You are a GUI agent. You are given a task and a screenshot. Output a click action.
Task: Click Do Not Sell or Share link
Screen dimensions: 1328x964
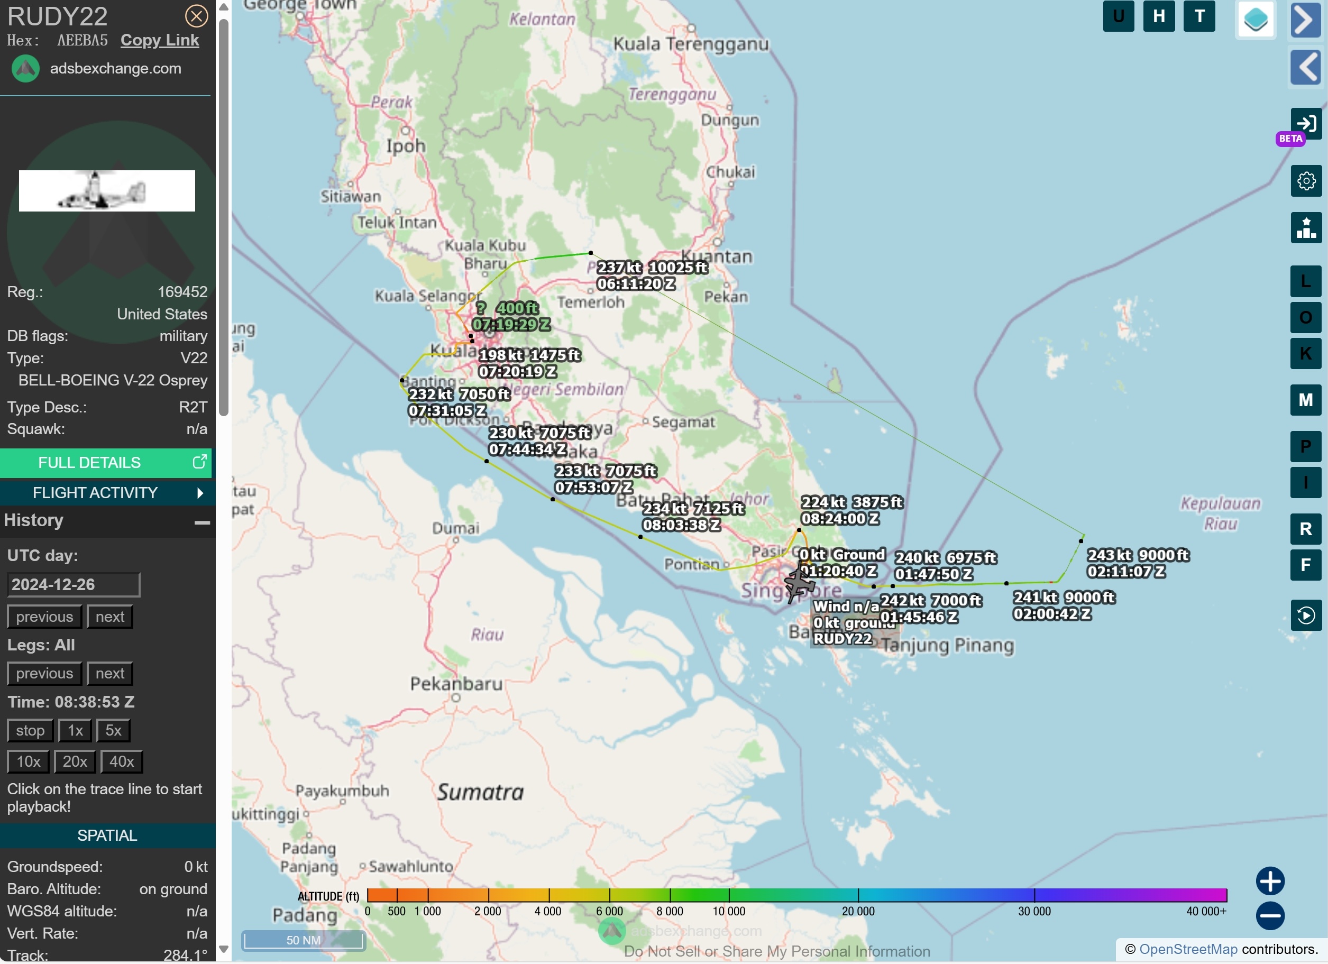click(x=777, y=952)
